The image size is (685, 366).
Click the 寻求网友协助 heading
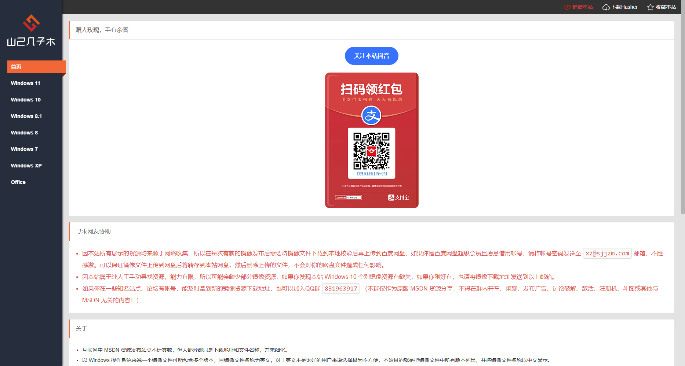93,232
